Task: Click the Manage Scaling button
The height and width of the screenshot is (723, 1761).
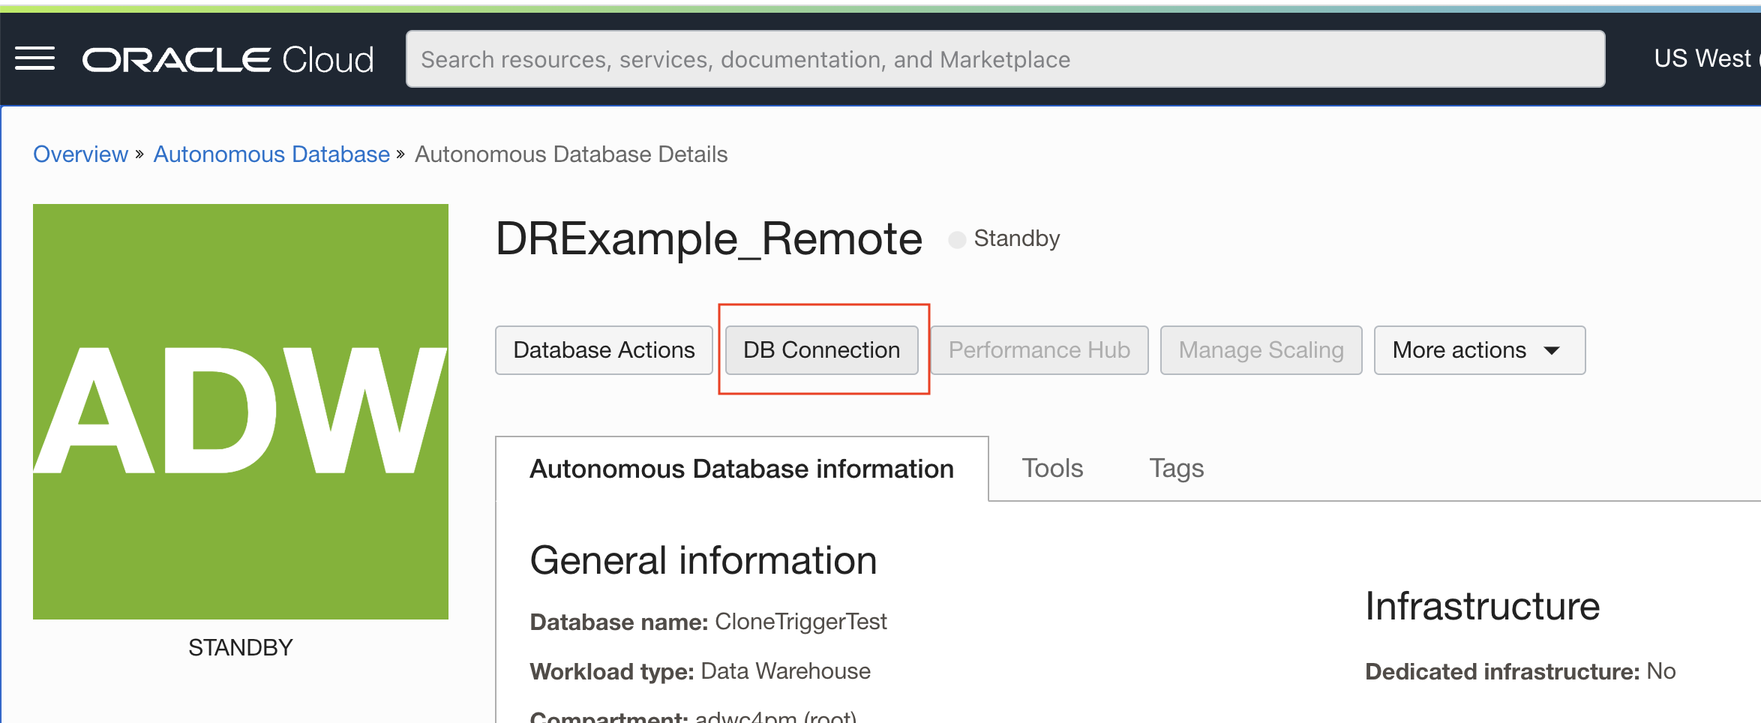Action: coord(1261,349)
